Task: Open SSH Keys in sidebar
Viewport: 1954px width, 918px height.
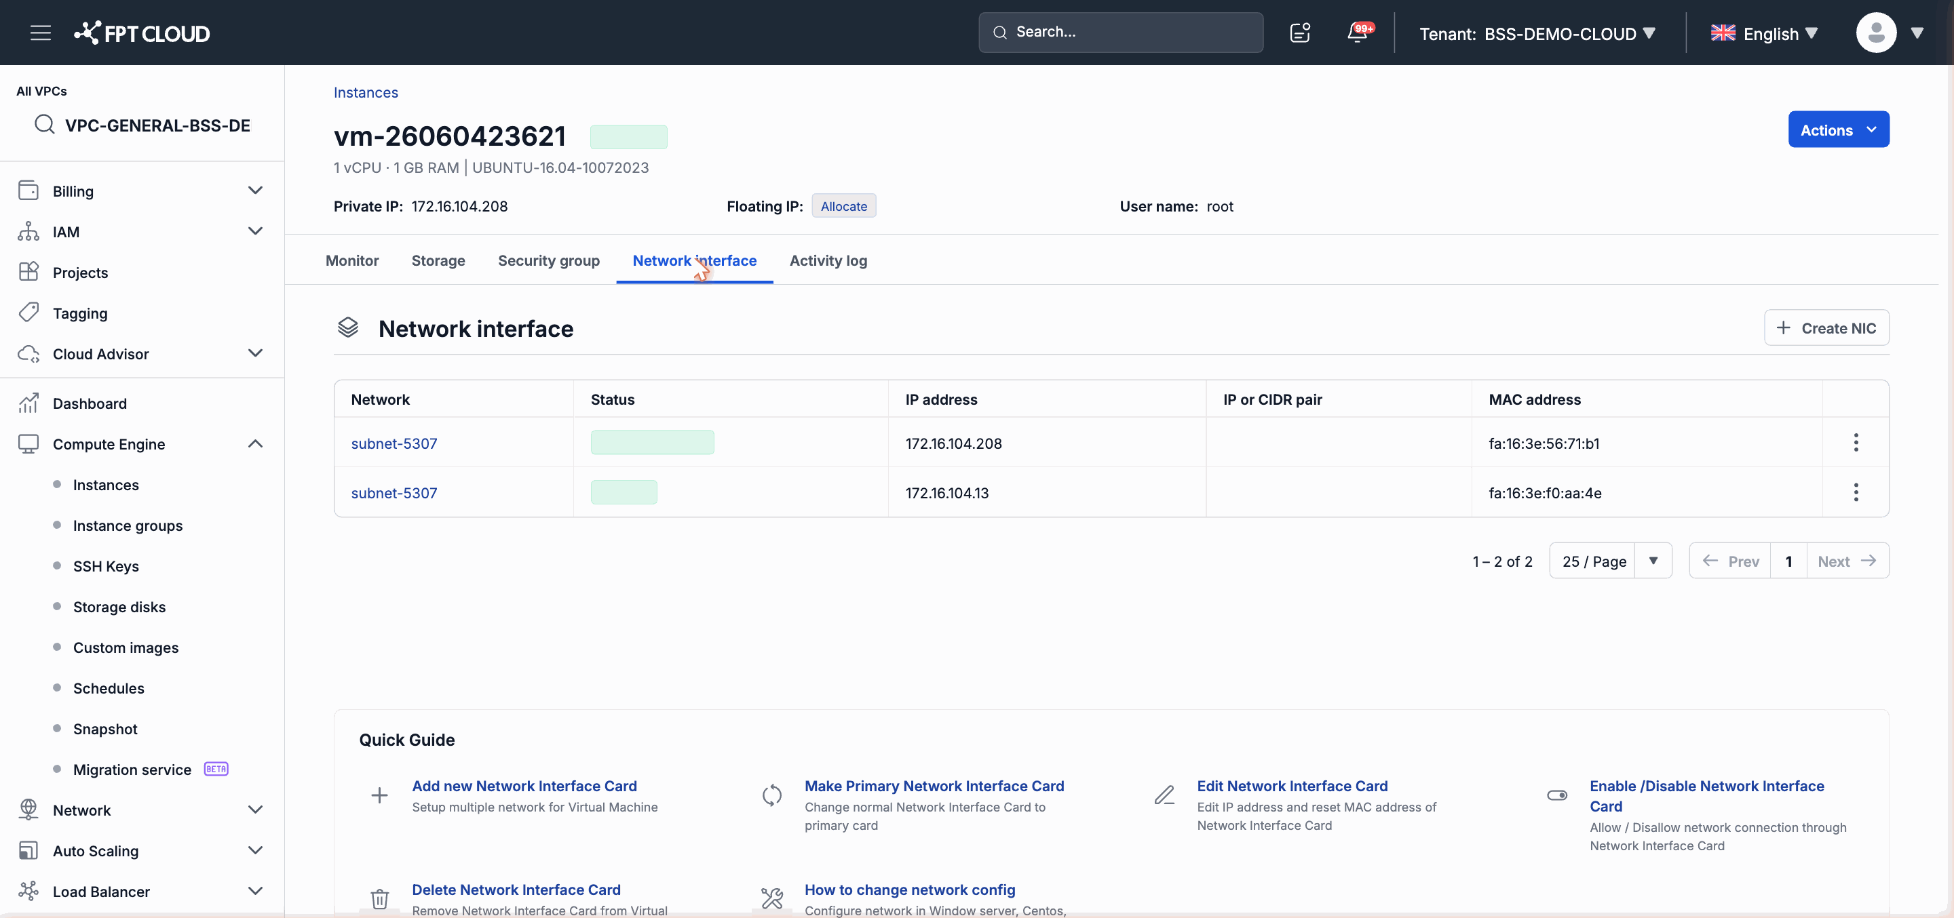Action: 105,566
